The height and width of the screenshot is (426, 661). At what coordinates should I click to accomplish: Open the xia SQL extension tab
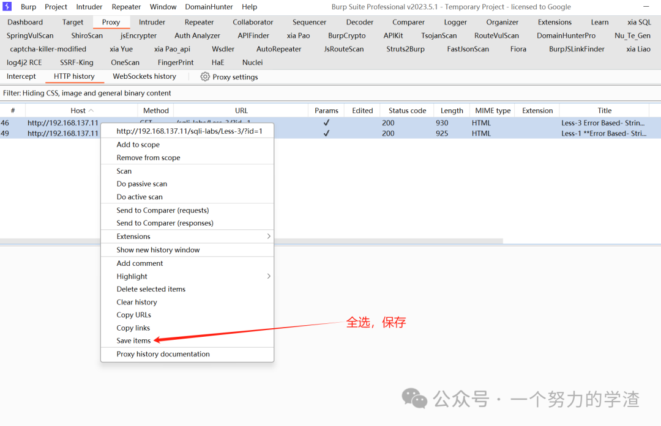point(639,23)
